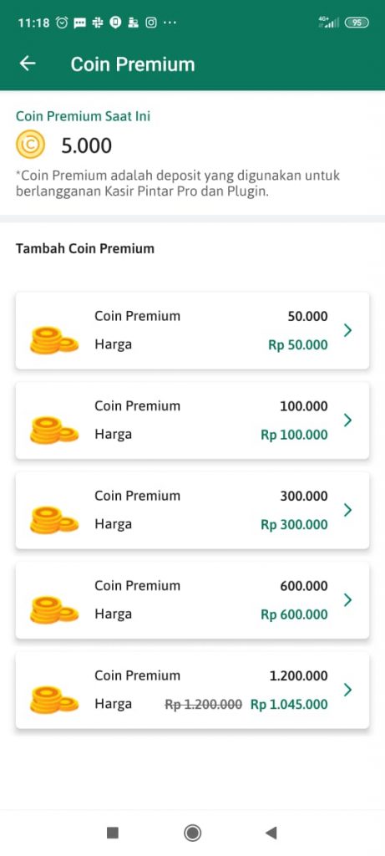Tap coin stack icon of 50.000 package
The height and width of the screenshot is (856, 385).
[54, 341]
